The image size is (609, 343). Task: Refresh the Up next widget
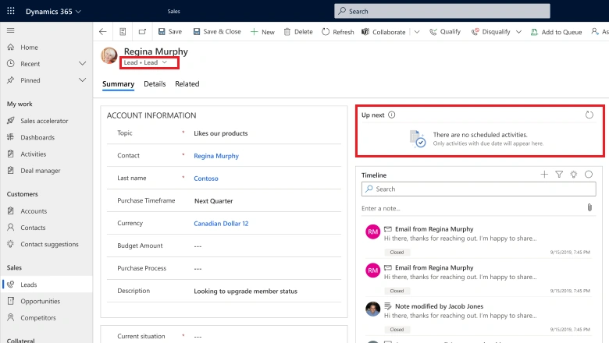[x=589, y=115]
